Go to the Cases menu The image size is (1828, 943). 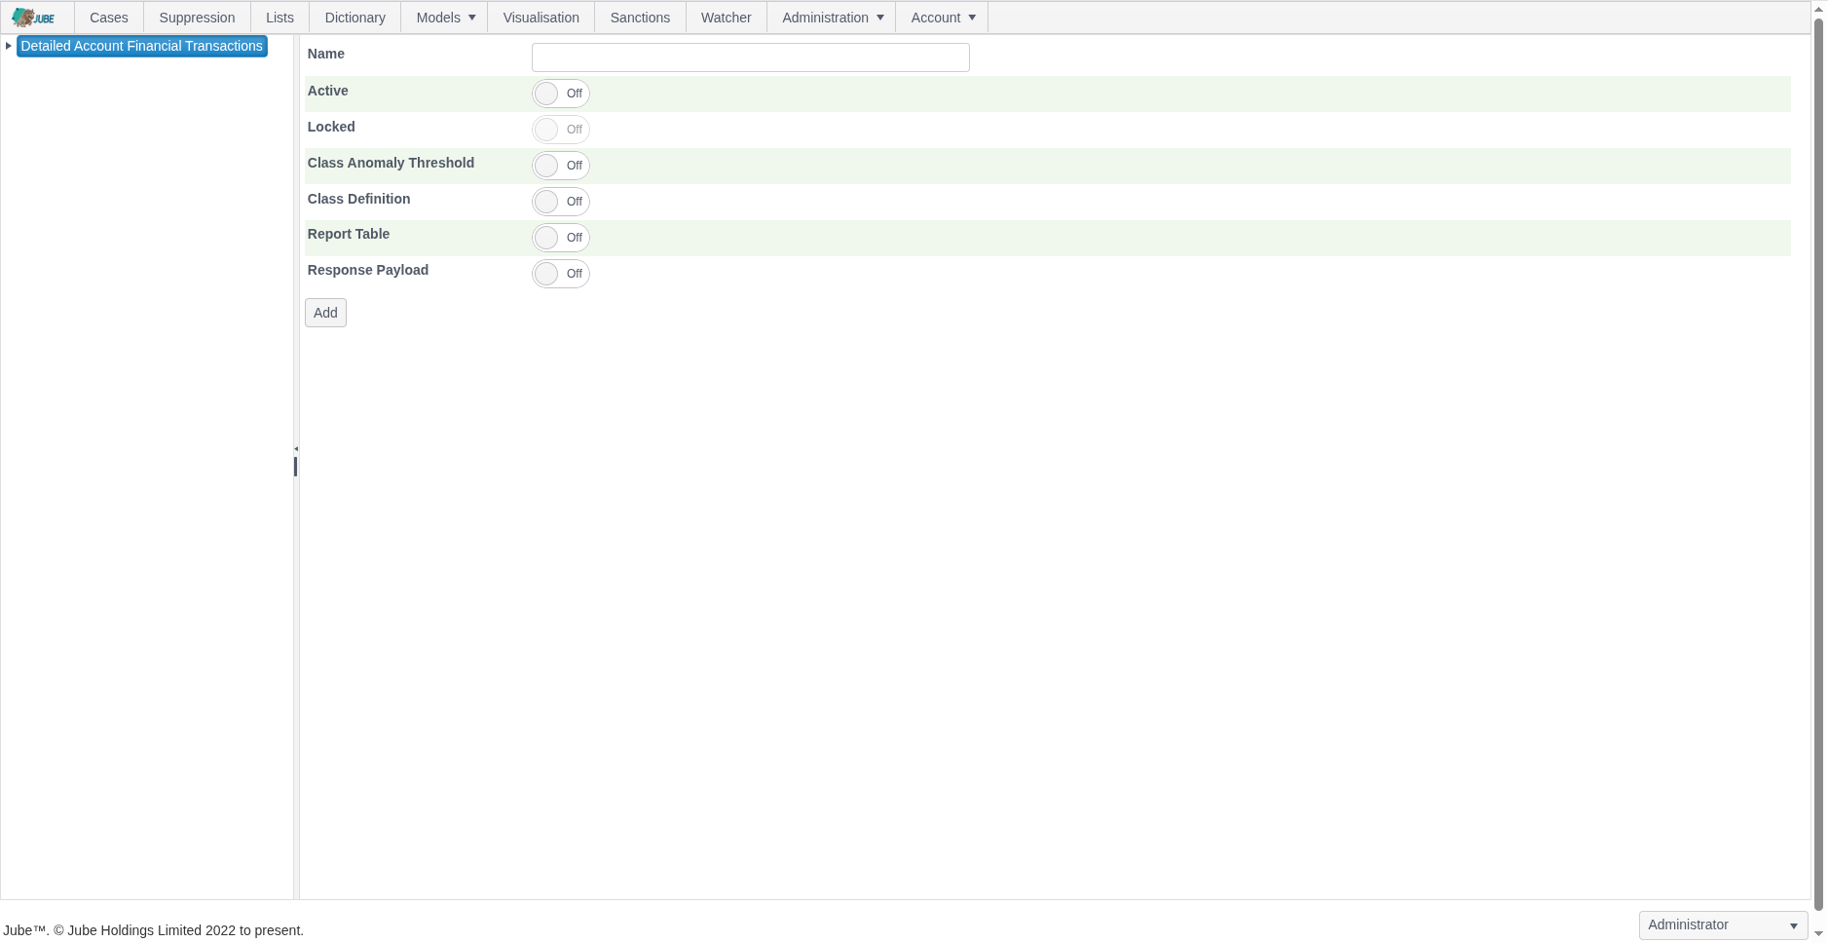[109, 18]
